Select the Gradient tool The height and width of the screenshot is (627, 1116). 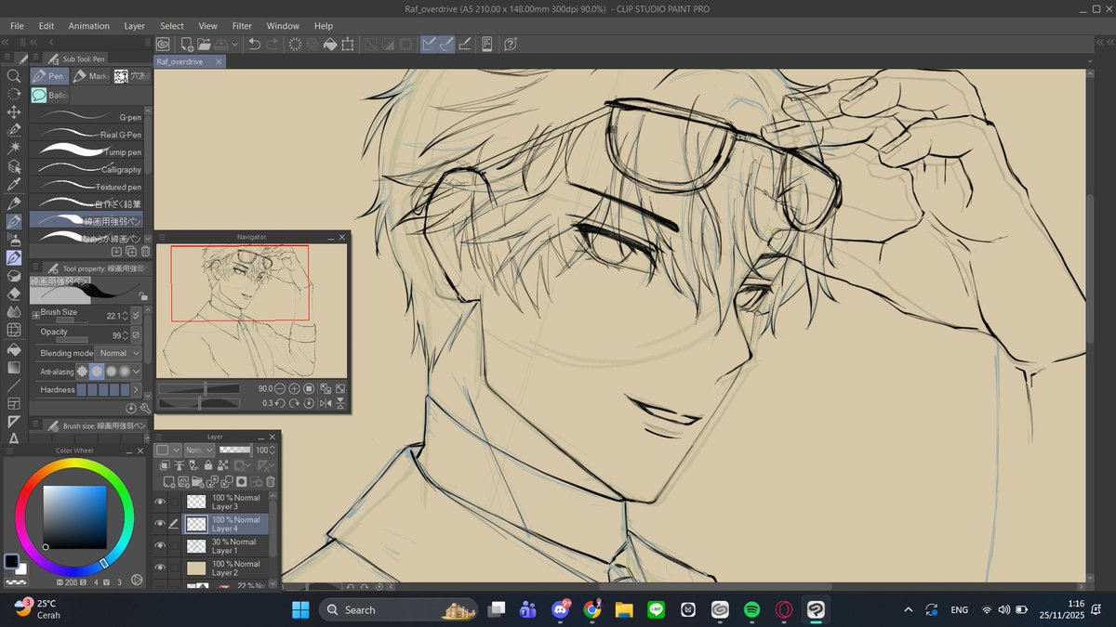(14, 367)
